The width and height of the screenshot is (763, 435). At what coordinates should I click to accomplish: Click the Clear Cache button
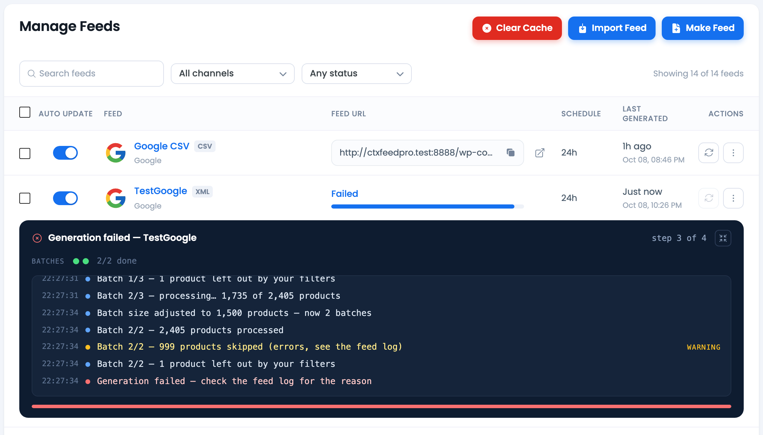coord(517,28)
